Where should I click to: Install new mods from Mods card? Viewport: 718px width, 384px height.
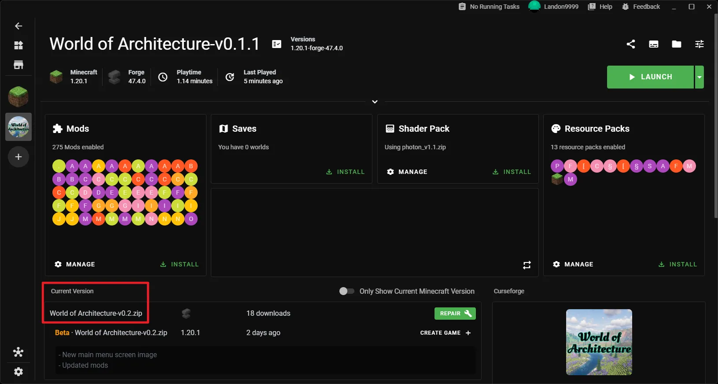point(179,264)
